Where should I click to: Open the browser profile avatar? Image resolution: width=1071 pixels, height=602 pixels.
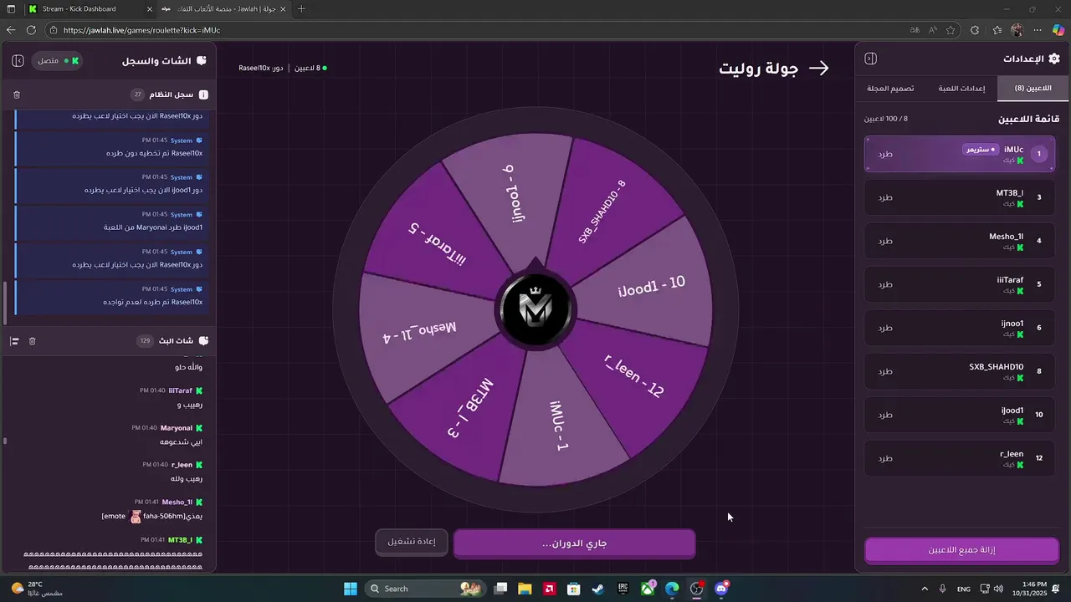pos(1017,30)
